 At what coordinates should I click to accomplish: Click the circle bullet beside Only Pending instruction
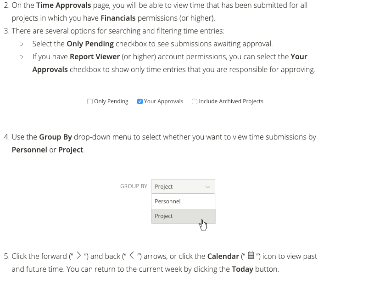click(x=21, y=44)
